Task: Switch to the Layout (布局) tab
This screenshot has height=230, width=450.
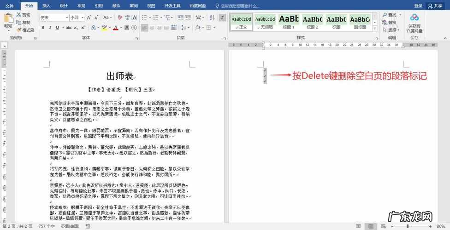Action: click(x=81, y=6)
